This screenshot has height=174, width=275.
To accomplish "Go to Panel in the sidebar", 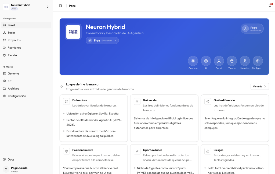I will pos(26,25).
